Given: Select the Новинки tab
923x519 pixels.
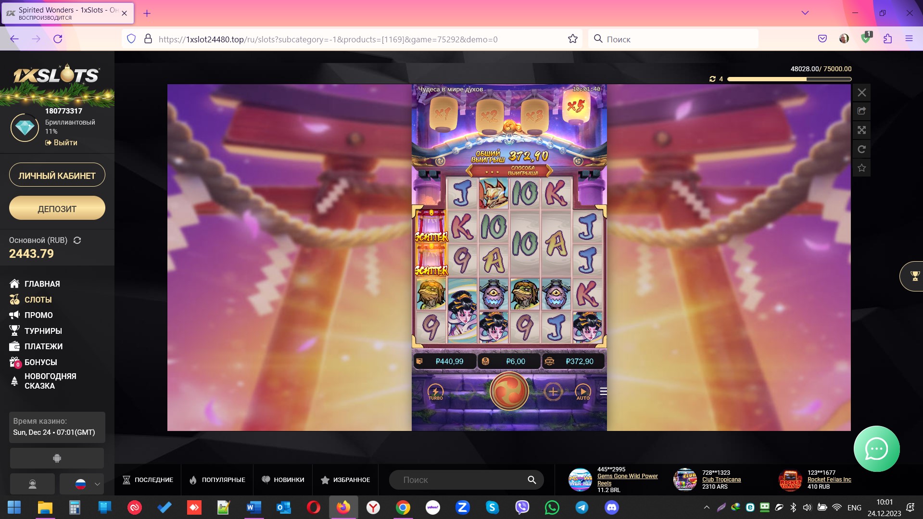Looking at the screenshot, I should coord(283,480).
